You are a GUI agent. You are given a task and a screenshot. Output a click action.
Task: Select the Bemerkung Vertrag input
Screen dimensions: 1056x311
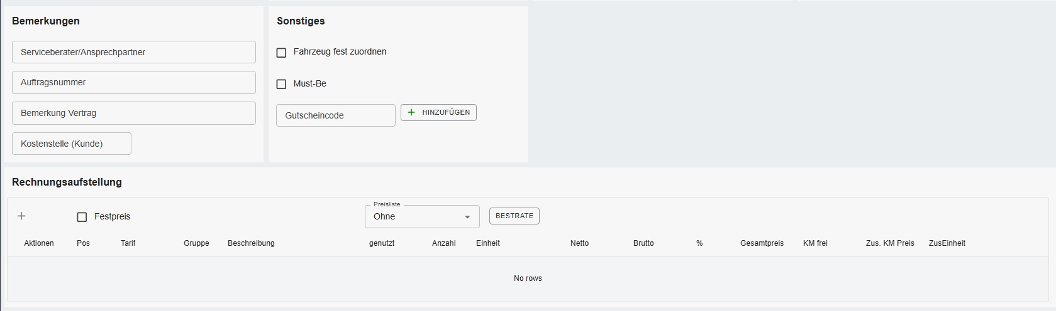133,113
